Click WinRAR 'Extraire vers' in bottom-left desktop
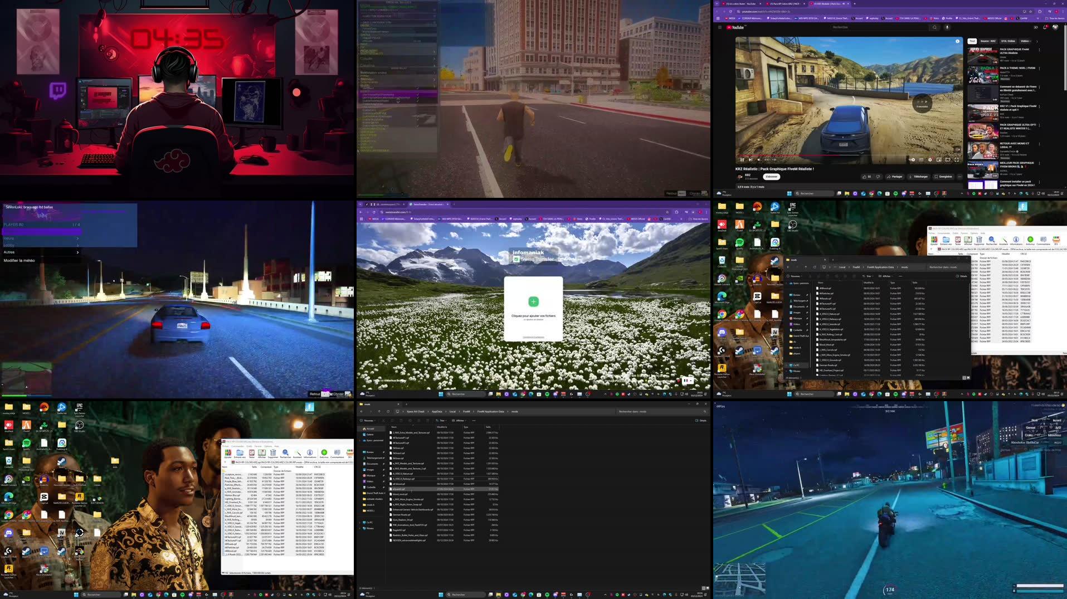 click(x=240, y=453)
